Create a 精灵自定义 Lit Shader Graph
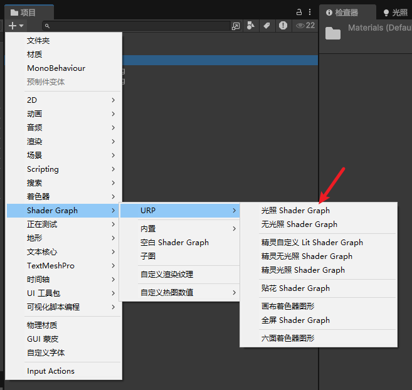This screenshot has height=390, width=412. (319, 242)
